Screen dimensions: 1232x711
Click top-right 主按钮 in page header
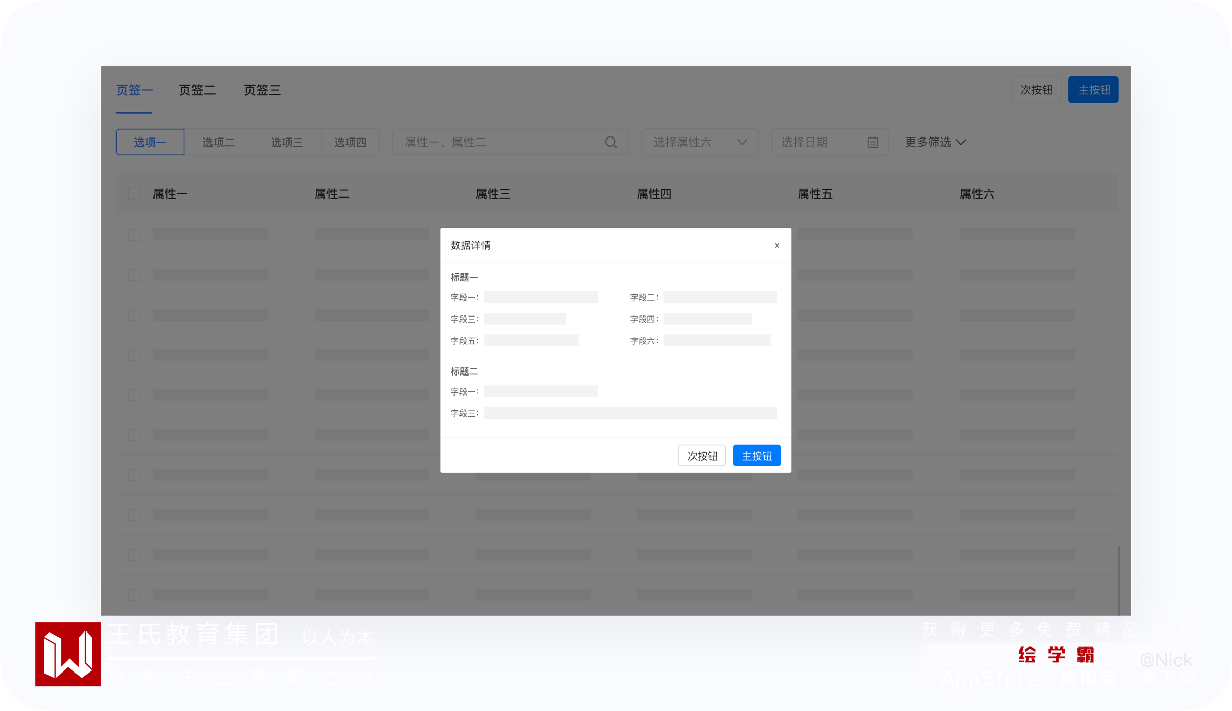1093,90
